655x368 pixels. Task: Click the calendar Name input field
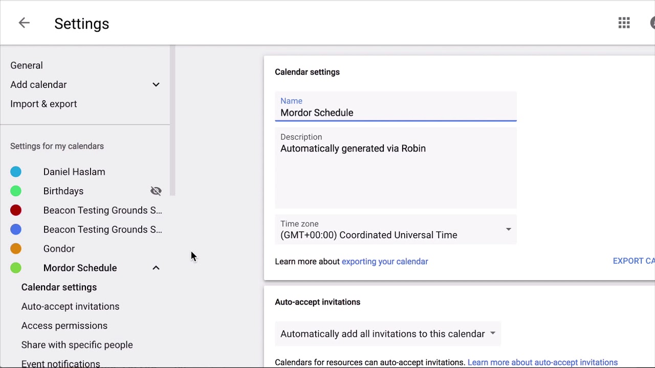396,113
